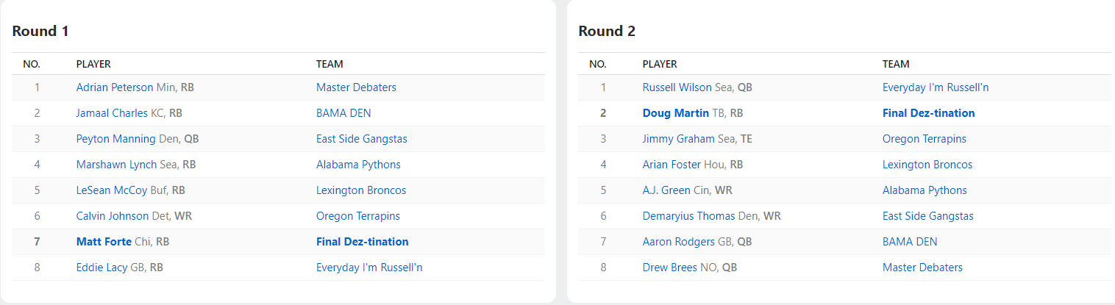Open Adrian Peterson's player page
The height and width of the screenshot is (305, 1115).
tap(115, 87)
